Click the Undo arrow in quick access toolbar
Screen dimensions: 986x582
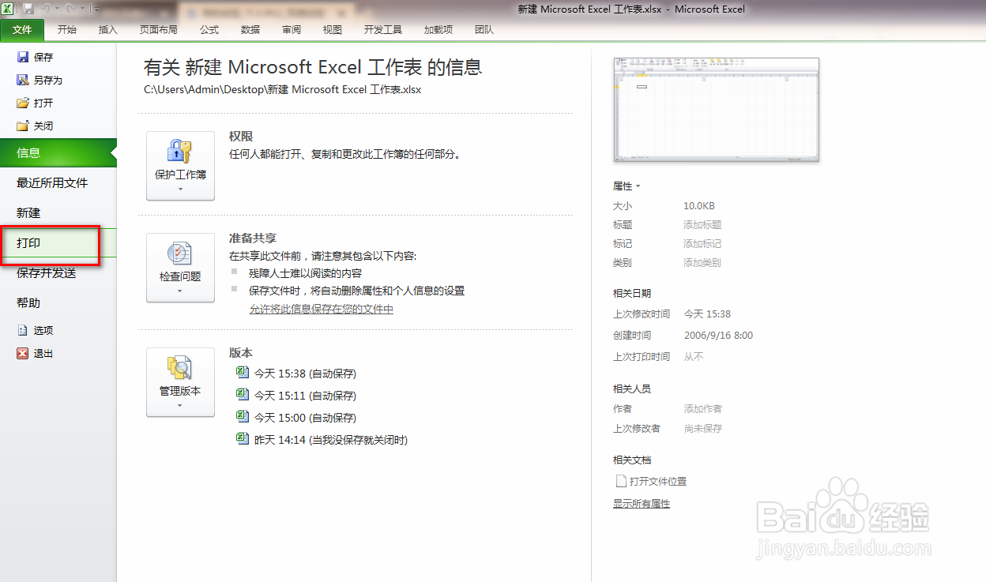(x=47, y=9)
